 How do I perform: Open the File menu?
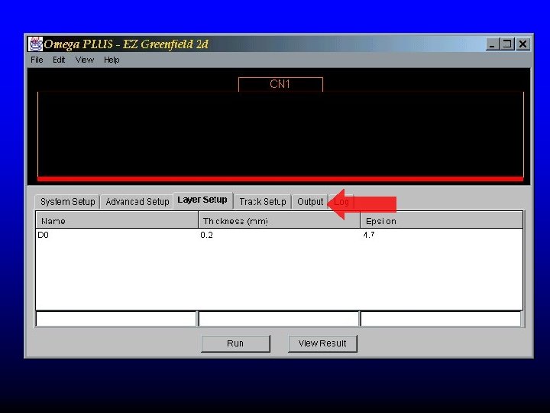click(37, 60)
